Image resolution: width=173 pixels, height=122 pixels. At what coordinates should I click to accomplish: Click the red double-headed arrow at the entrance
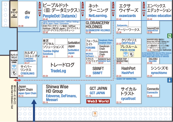(x=17, y=80)
